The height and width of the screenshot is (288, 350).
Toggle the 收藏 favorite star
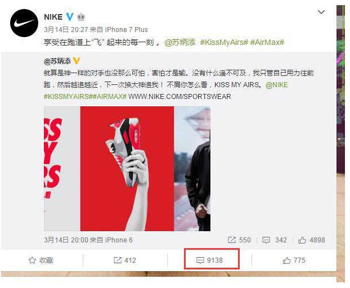tap(41, 260)
